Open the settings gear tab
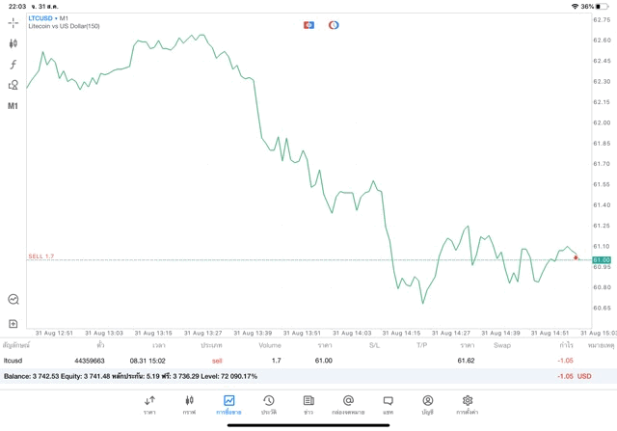 468,404
